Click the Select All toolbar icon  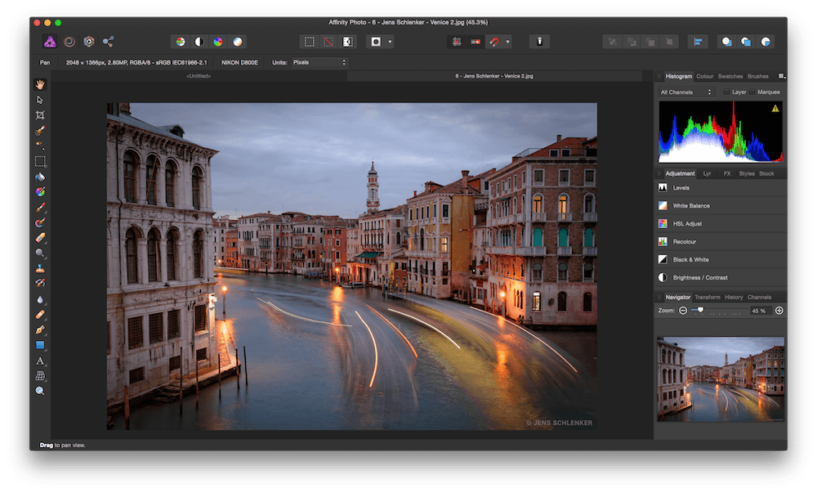[310, 42]
